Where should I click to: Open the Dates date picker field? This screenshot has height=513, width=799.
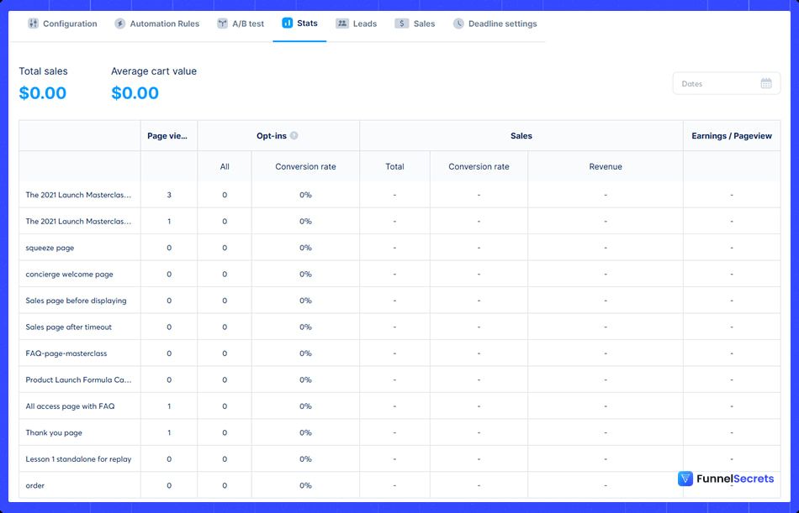(x=719, y=83)
